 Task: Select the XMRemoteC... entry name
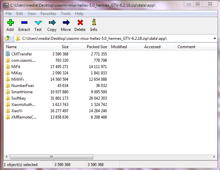[x=24, y=117]
